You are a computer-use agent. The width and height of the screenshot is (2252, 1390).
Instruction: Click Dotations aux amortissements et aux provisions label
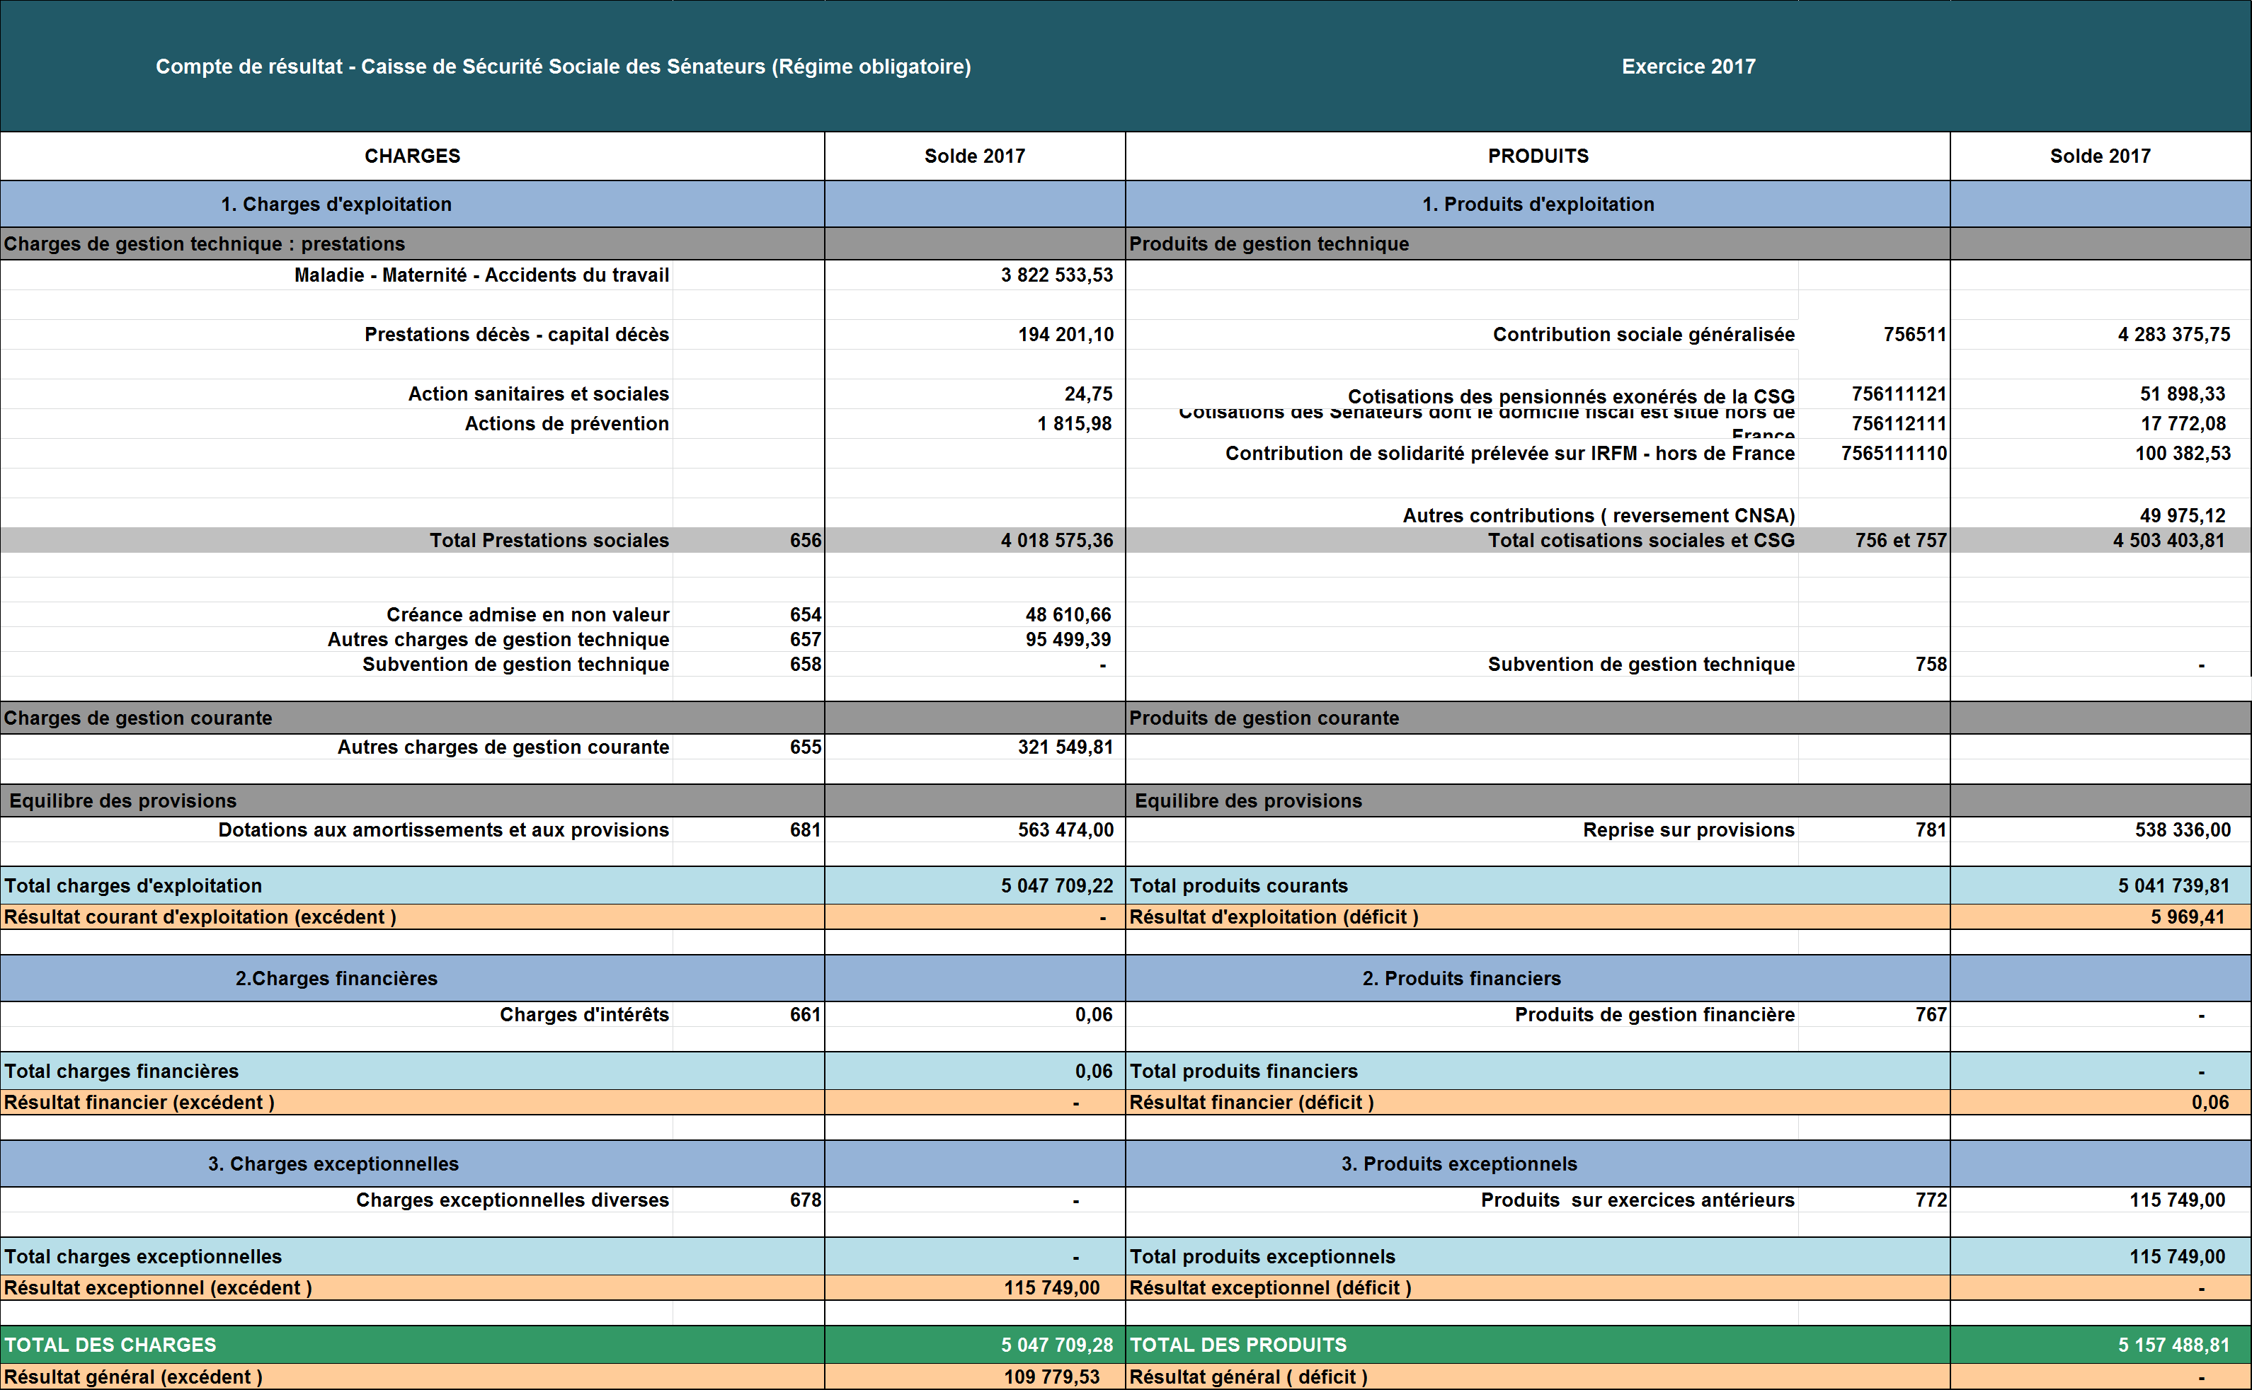pyautogui.click(x=443, y=830)
